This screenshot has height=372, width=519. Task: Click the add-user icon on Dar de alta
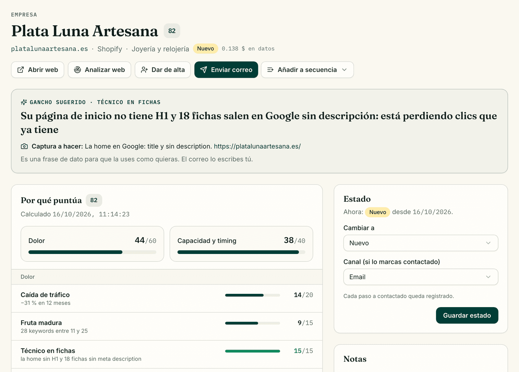click(144, 70)
